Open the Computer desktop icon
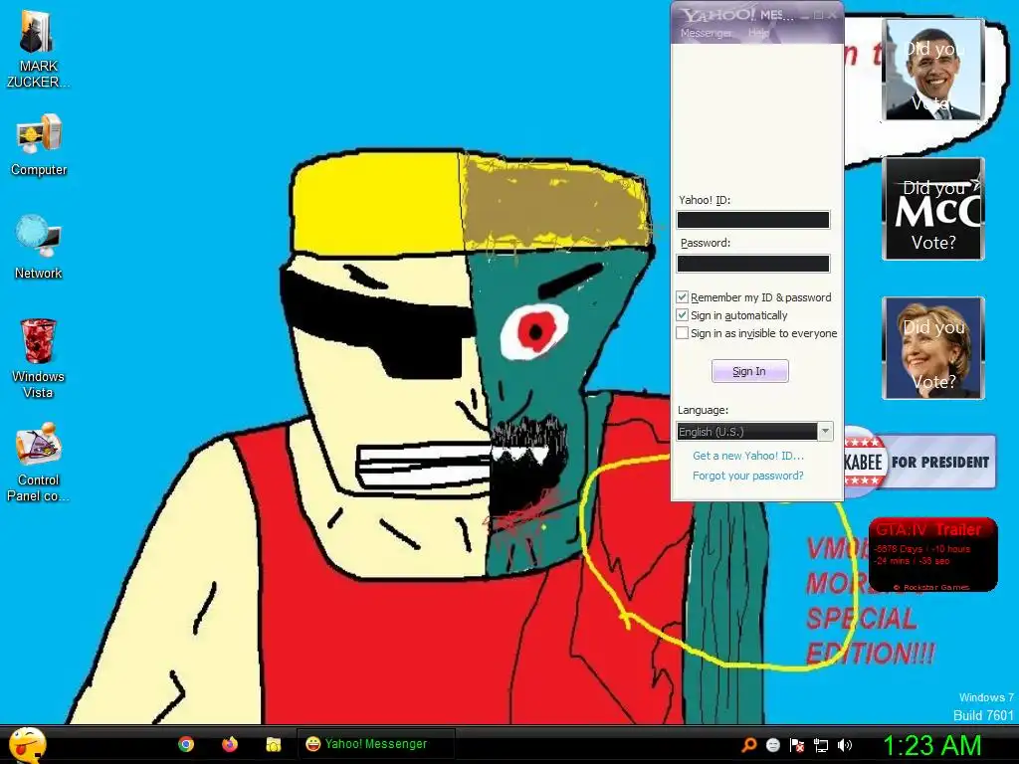Screen dimensions: 1019x764 click(39, 144)
